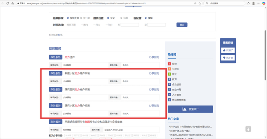Select 按相关度 sorting radio button
Image resolution: width=267 pixels, height=139 pixels.
[68, 18]
